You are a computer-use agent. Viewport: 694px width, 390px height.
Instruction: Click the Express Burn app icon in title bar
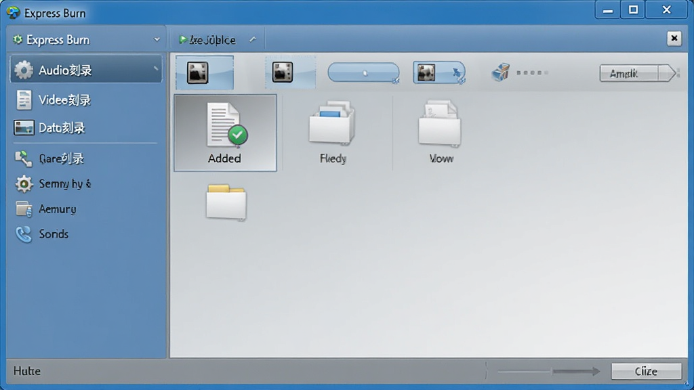14,12
